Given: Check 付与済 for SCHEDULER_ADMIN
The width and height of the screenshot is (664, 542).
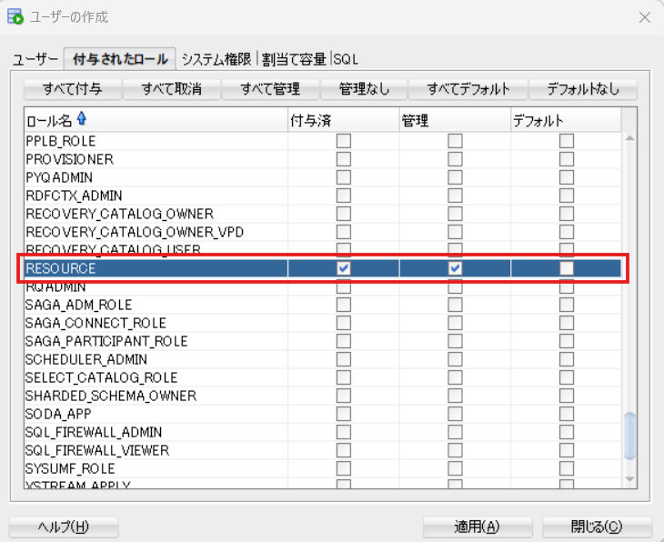Looking at the screenshot, I should [344, 359].
